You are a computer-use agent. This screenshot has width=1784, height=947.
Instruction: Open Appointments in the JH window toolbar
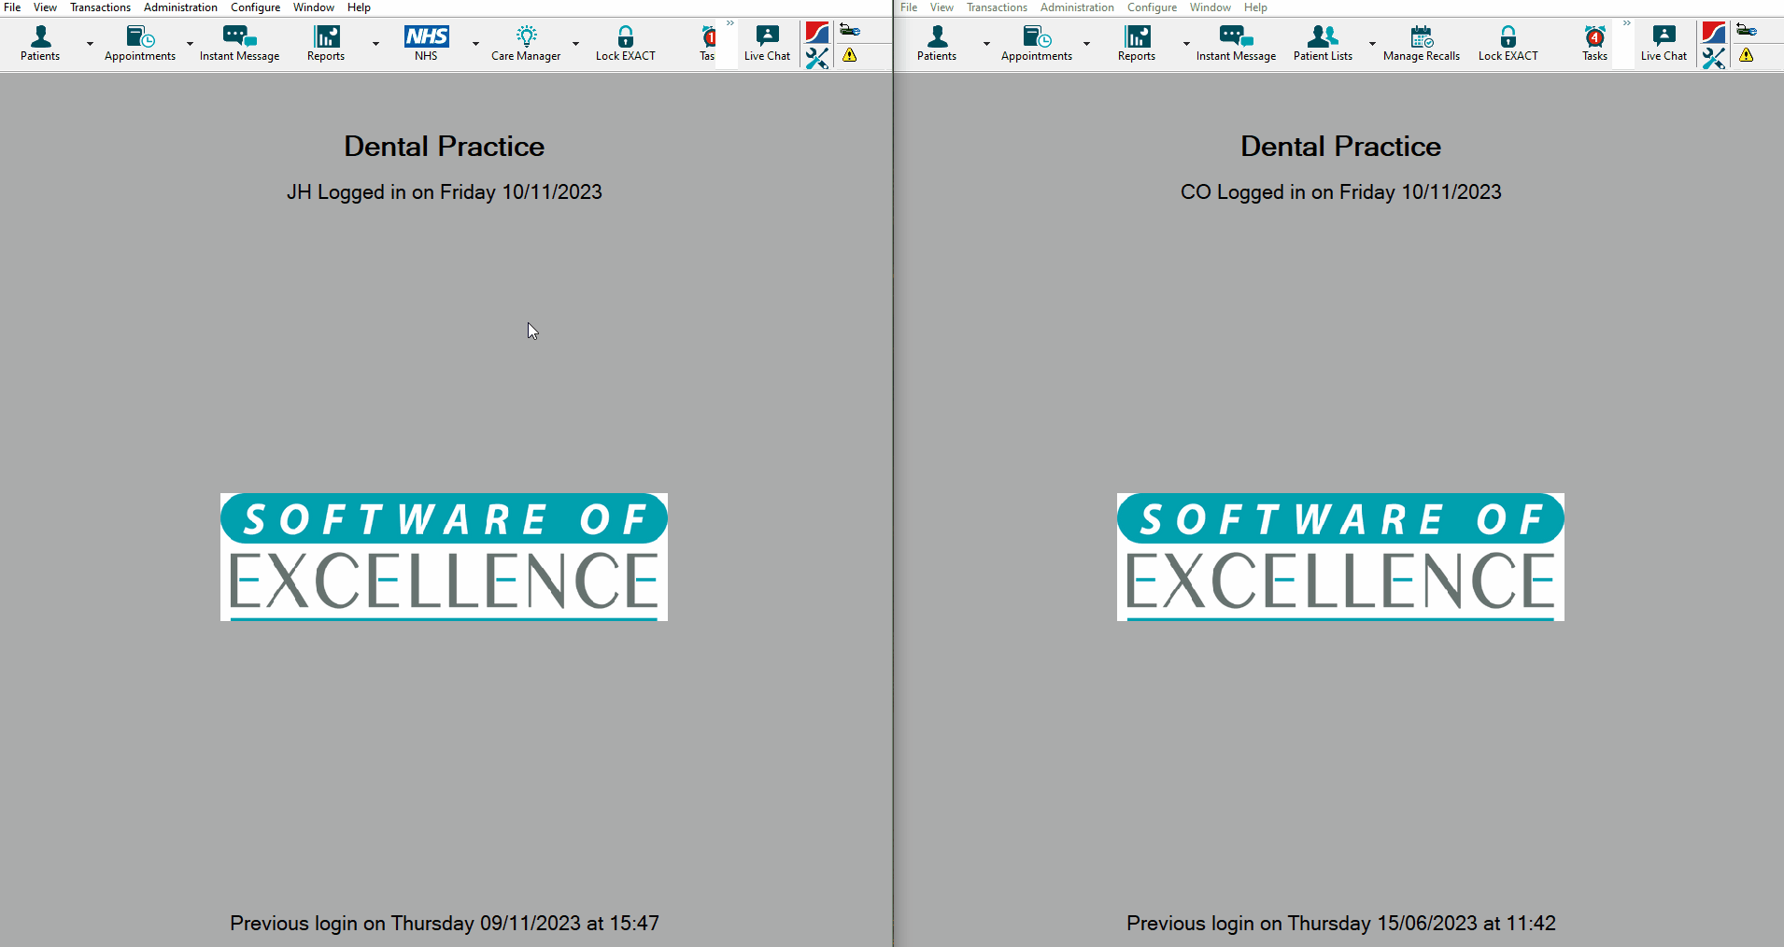[140, 43]
